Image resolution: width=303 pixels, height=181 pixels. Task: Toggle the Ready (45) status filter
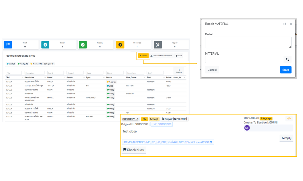(23, 64)
